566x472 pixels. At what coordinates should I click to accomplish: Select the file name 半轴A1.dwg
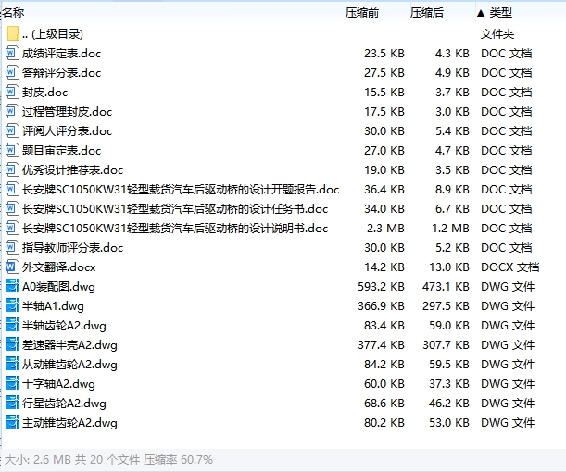pyautogui.click(x=53, y=306)
